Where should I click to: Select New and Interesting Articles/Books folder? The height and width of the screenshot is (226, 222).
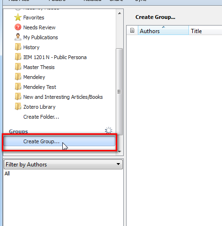[63, 97]
